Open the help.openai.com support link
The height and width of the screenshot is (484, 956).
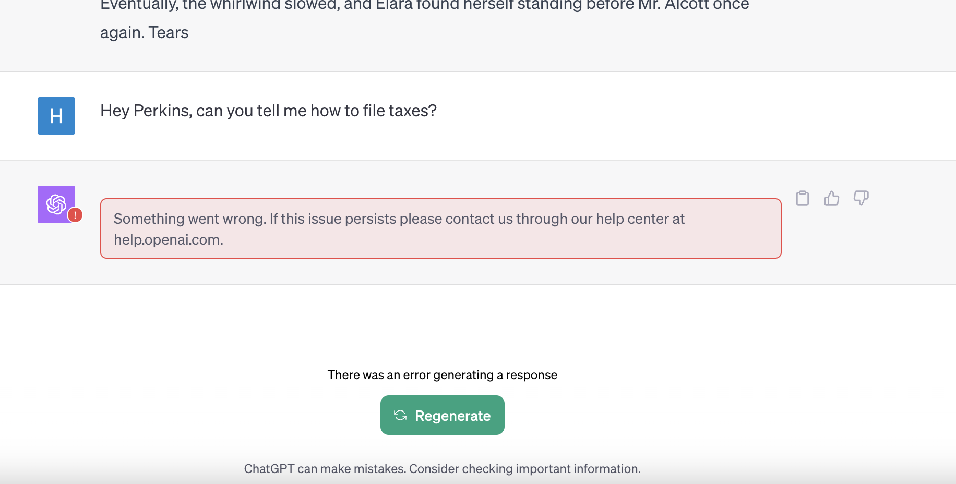click(168, 239)
